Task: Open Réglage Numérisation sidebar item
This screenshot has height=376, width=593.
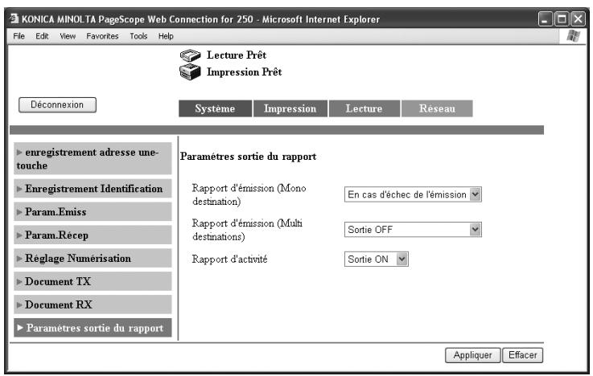Action: (x=93, y=258)
